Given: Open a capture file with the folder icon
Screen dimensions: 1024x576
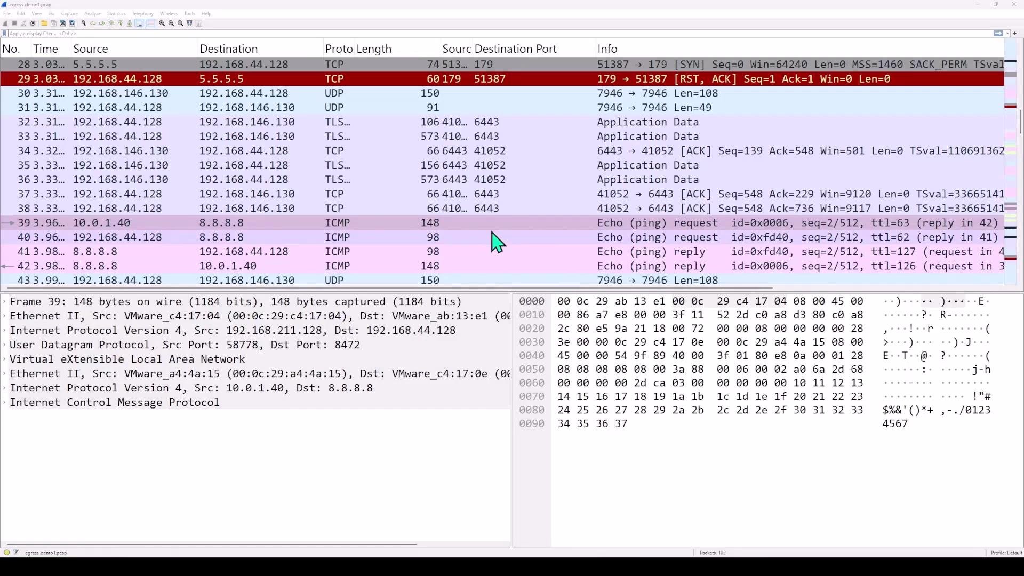Looking at the screenshot, I should click(x=44, y=23).
